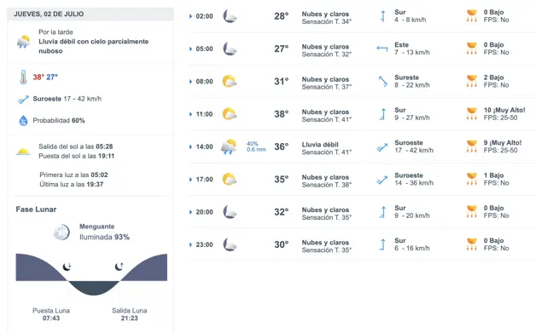Click the moonset marker on the lunar curve
Screen dimensions: 536x333
[x=67, y=267]
